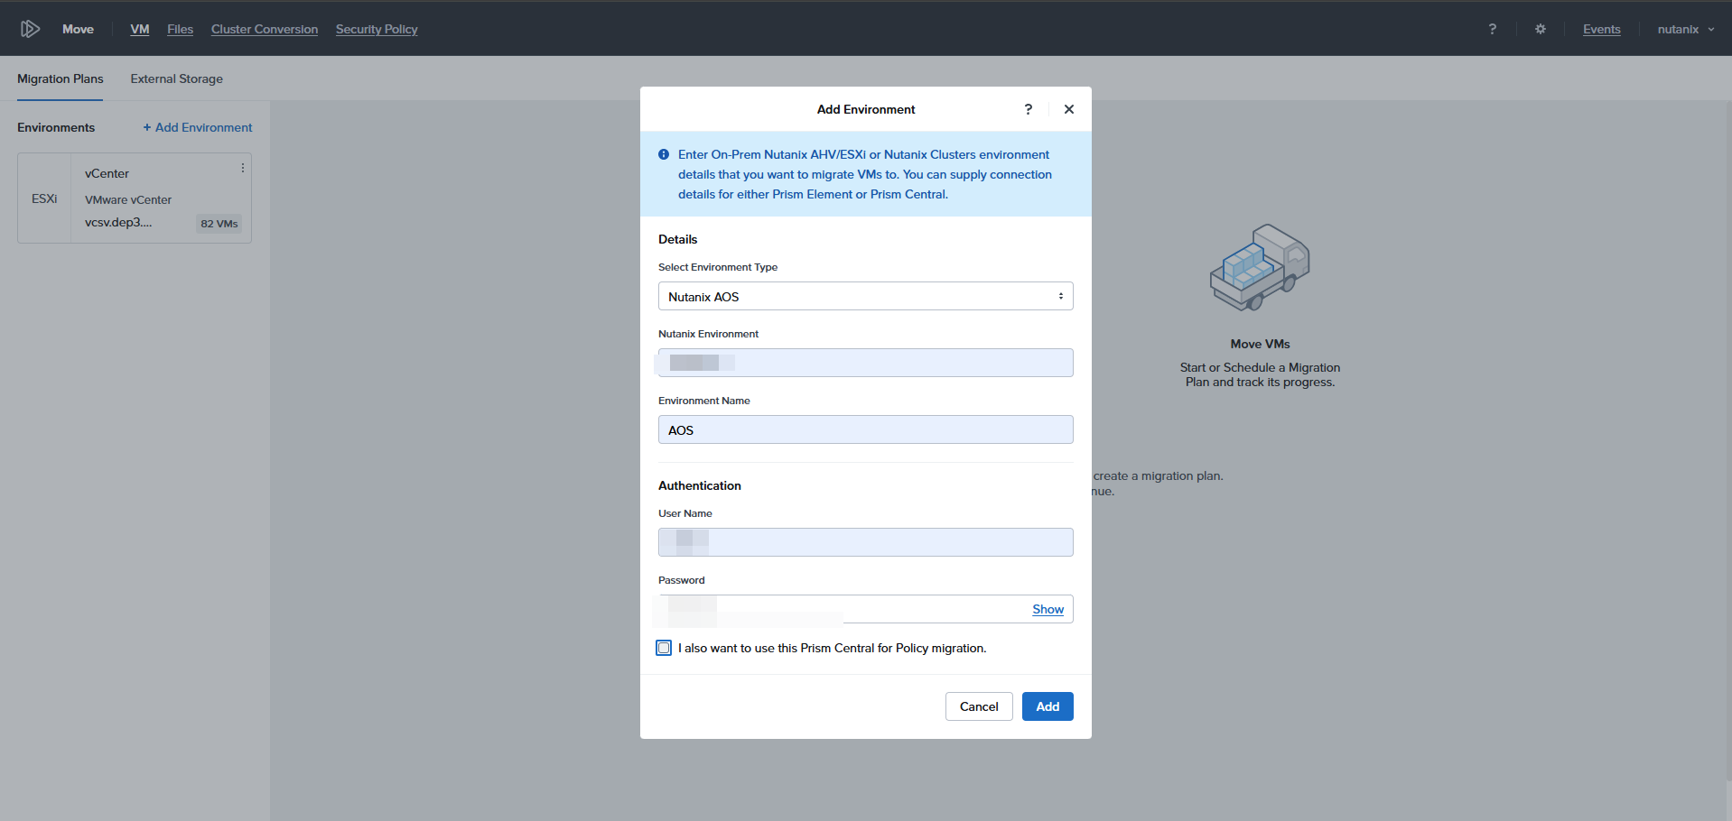Click the Cancel button
This screenshot has height=821, width=1732.
(979, 706)
